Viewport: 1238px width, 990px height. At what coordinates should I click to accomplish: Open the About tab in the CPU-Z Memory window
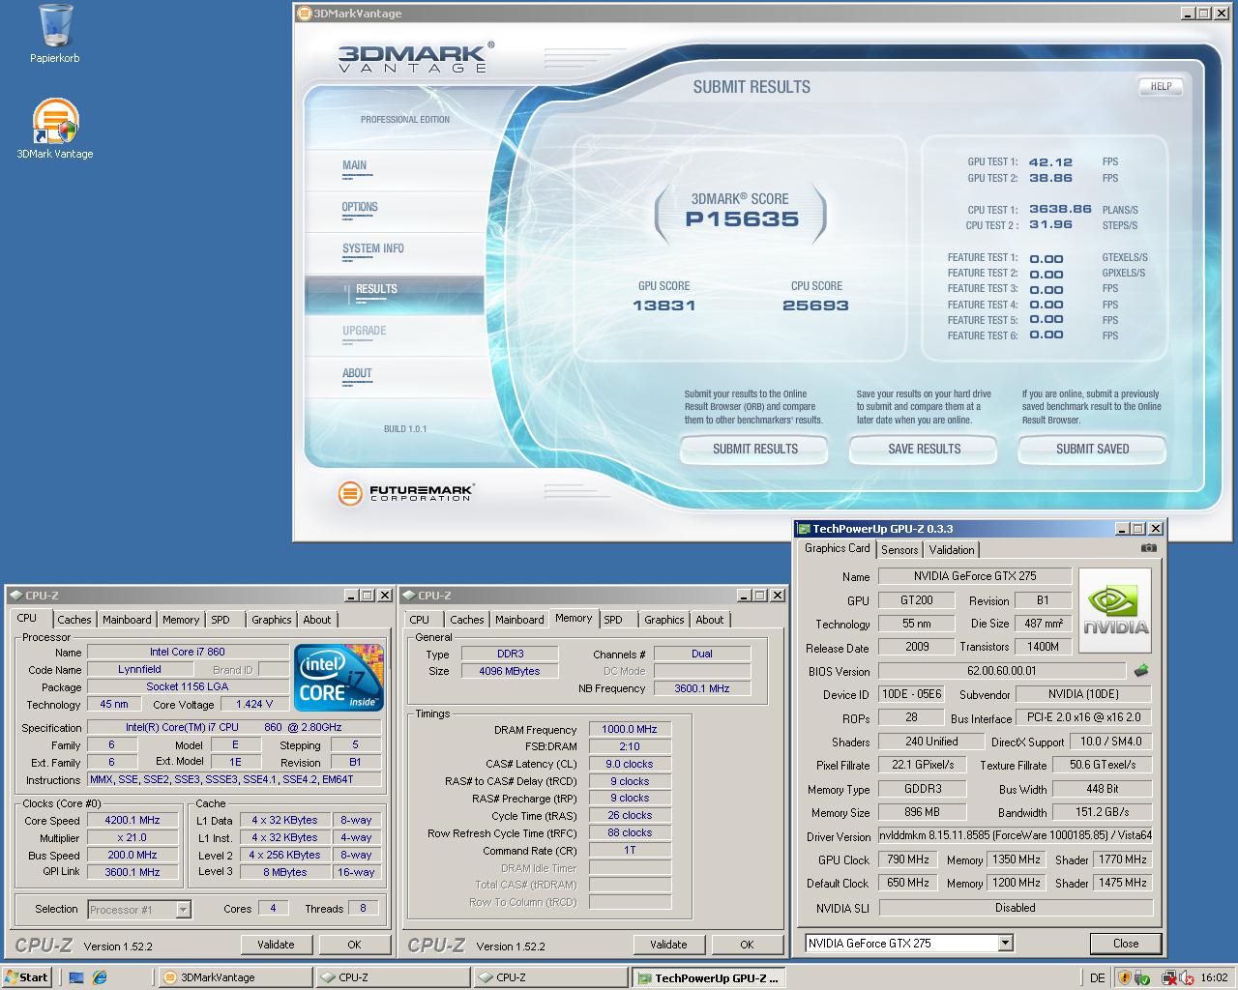point(710,620)
